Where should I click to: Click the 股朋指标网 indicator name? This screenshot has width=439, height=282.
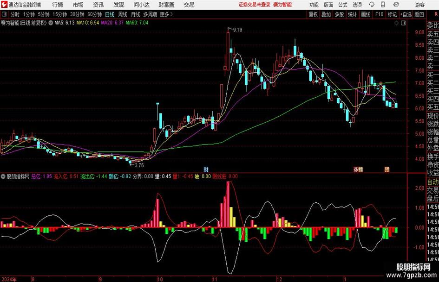(18, 176)
